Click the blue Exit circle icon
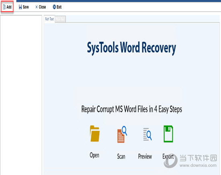Viewport: 221px width, 175px height. [54, 7]
